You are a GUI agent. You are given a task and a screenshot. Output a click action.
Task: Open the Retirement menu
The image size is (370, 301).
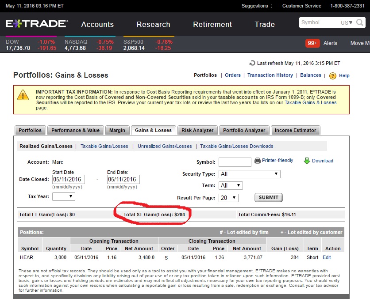point(212,24)
